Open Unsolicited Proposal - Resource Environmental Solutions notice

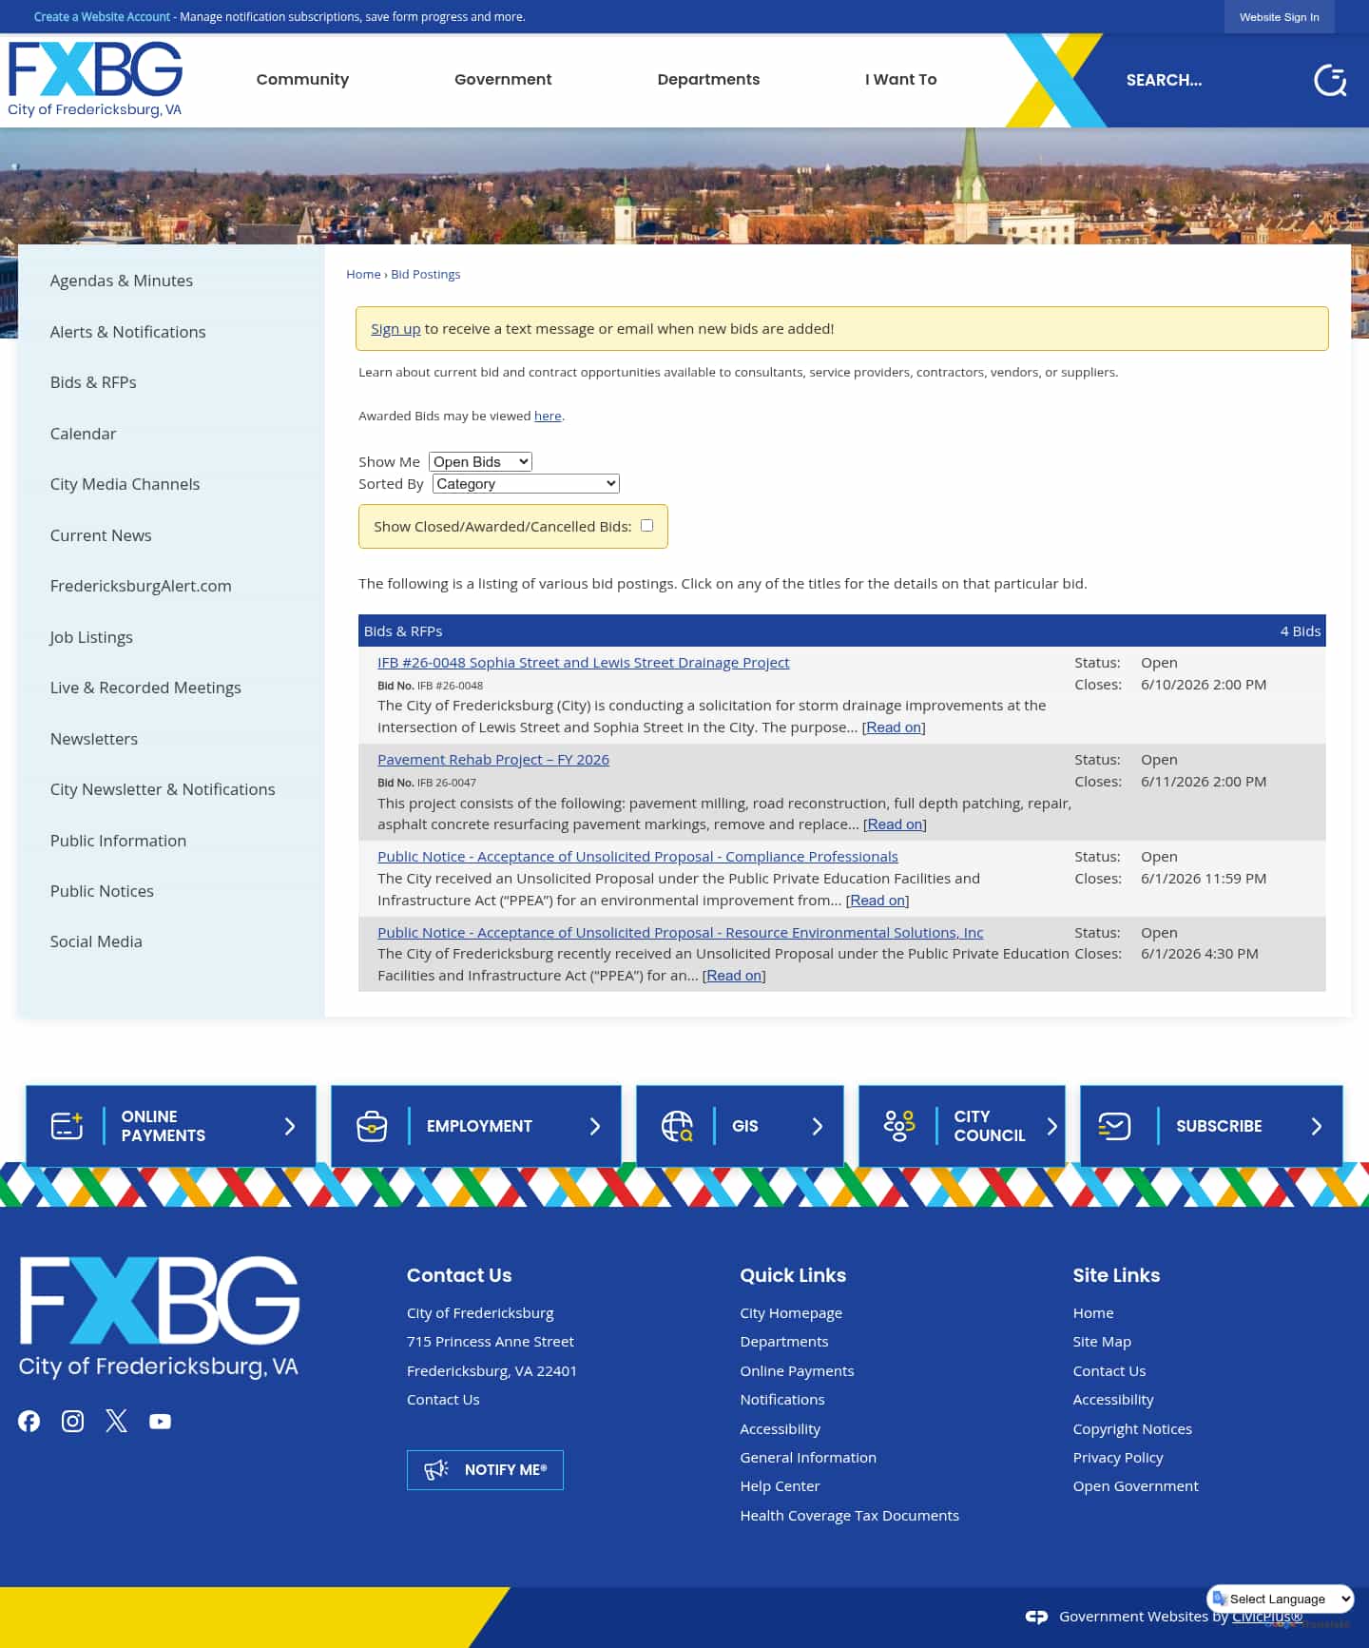tap(681, 933)
